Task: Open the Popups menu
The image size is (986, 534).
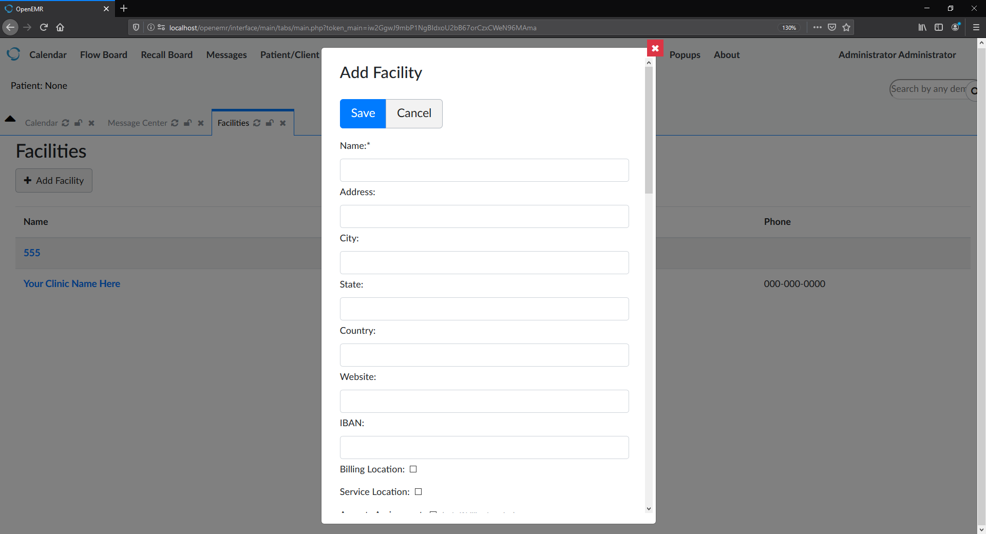Action: coord(685,54)
